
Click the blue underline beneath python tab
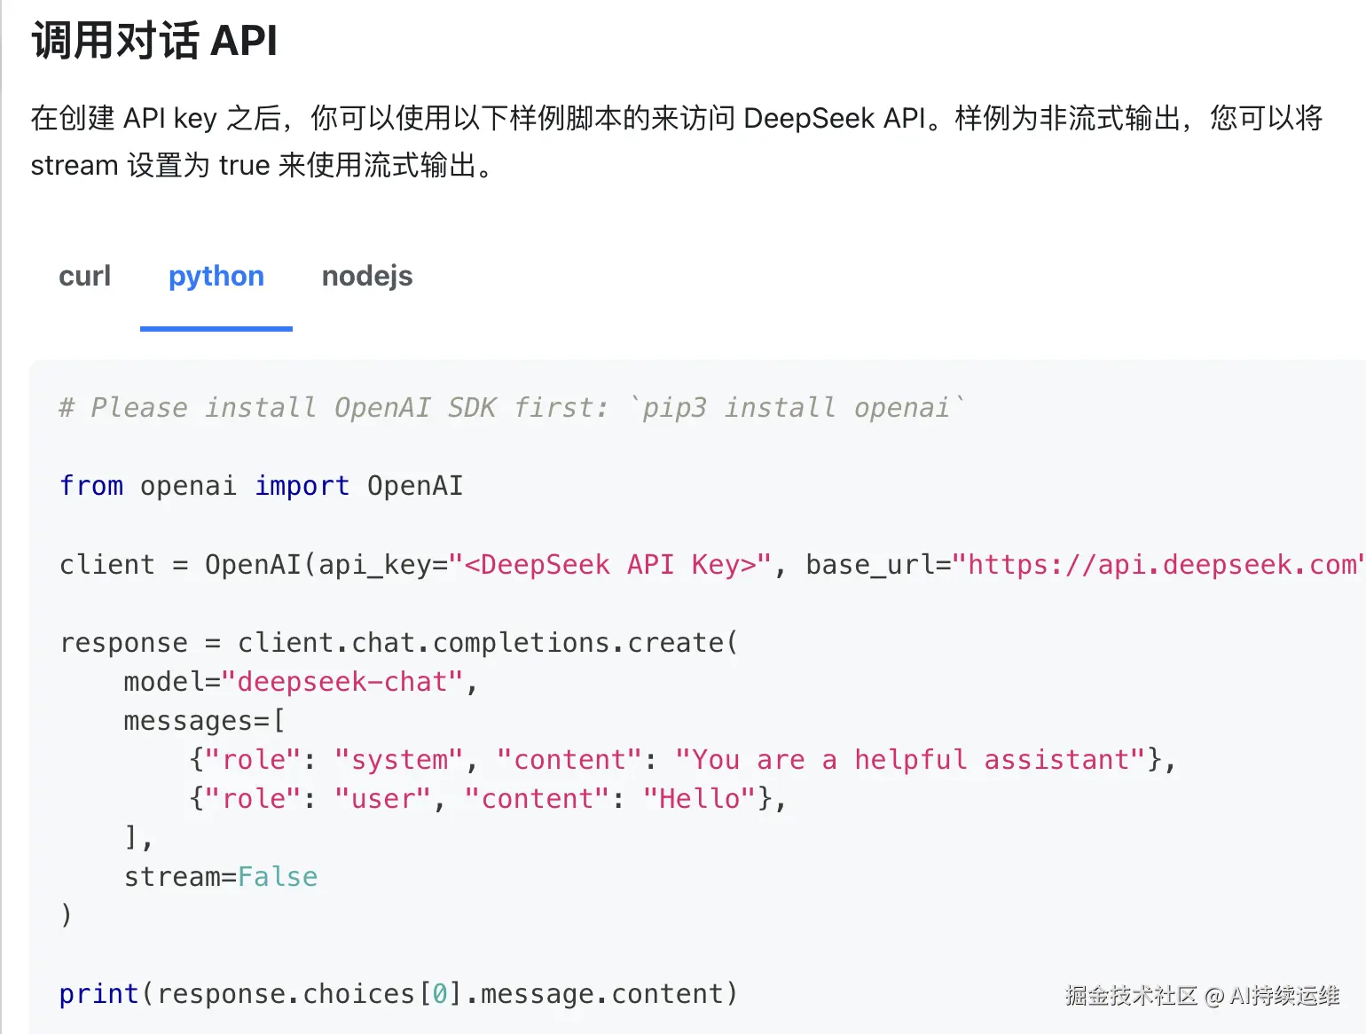[216, 328]
